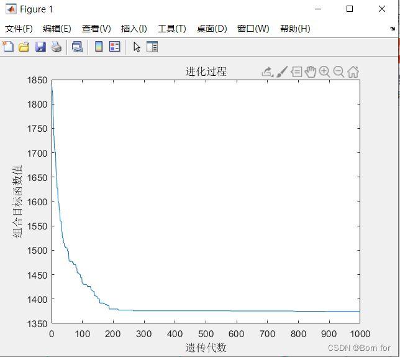Click the New Figure toolbar icon

click(8, 47)
